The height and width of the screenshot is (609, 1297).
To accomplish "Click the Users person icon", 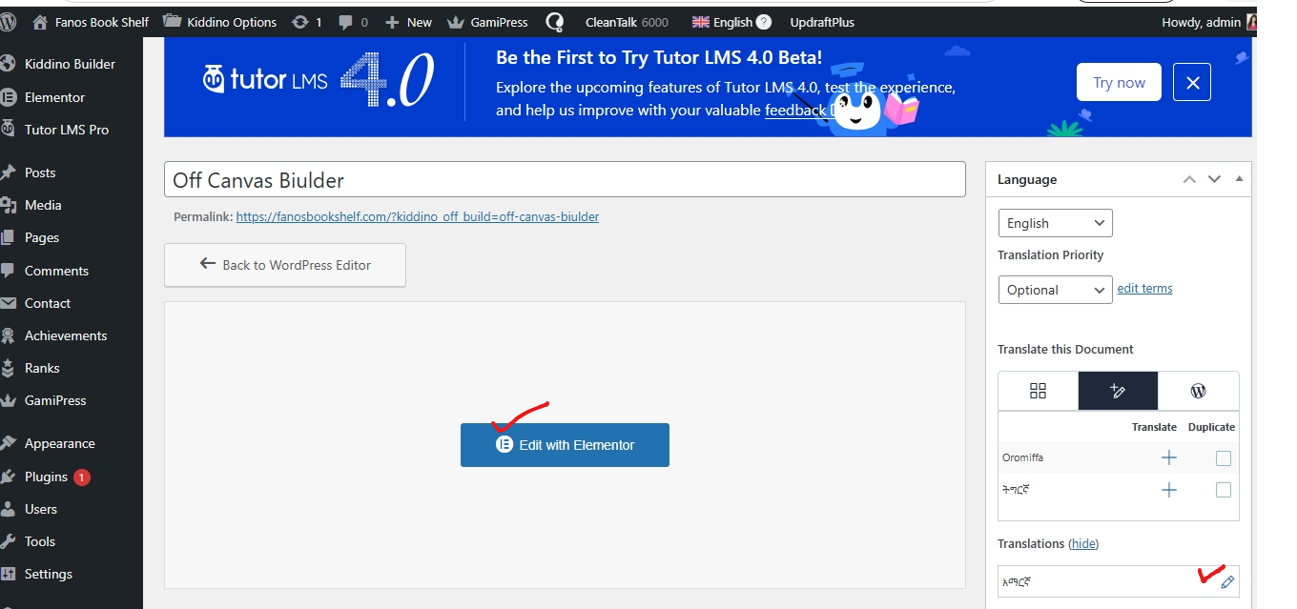I will tap(8, 509).
